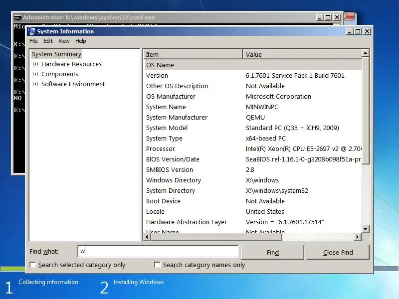Screen dimensions: 399x299
Task: Select the System Manufacturer row
Action: click(x=253, y=117)
